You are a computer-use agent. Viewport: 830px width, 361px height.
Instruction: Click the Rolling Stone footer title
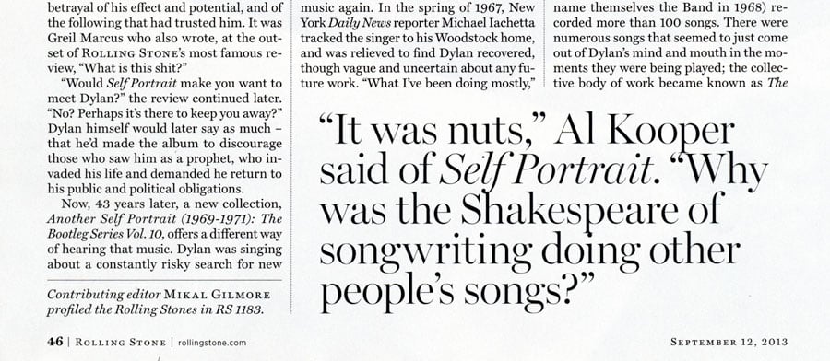click(120, 343)
